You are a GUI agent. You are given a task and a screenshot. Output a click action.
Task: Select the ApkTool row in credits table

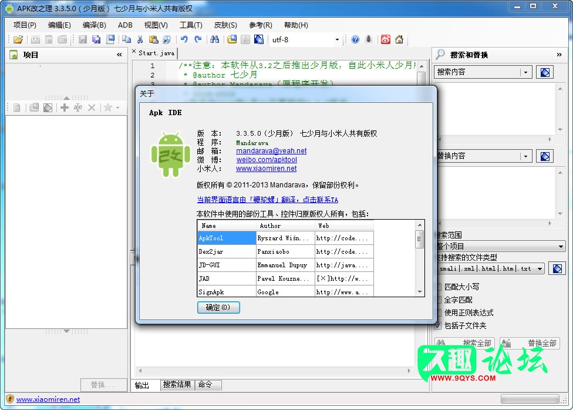tap(285, 238)
